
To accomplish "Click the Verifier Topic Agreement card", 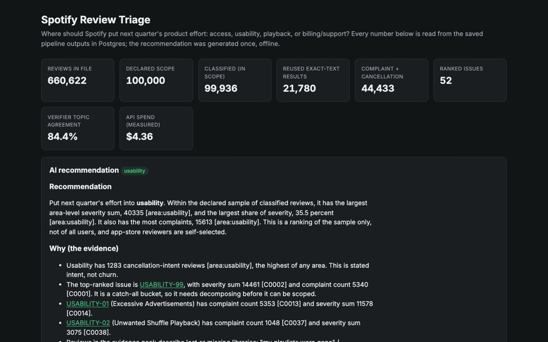I will click(78, 128).
